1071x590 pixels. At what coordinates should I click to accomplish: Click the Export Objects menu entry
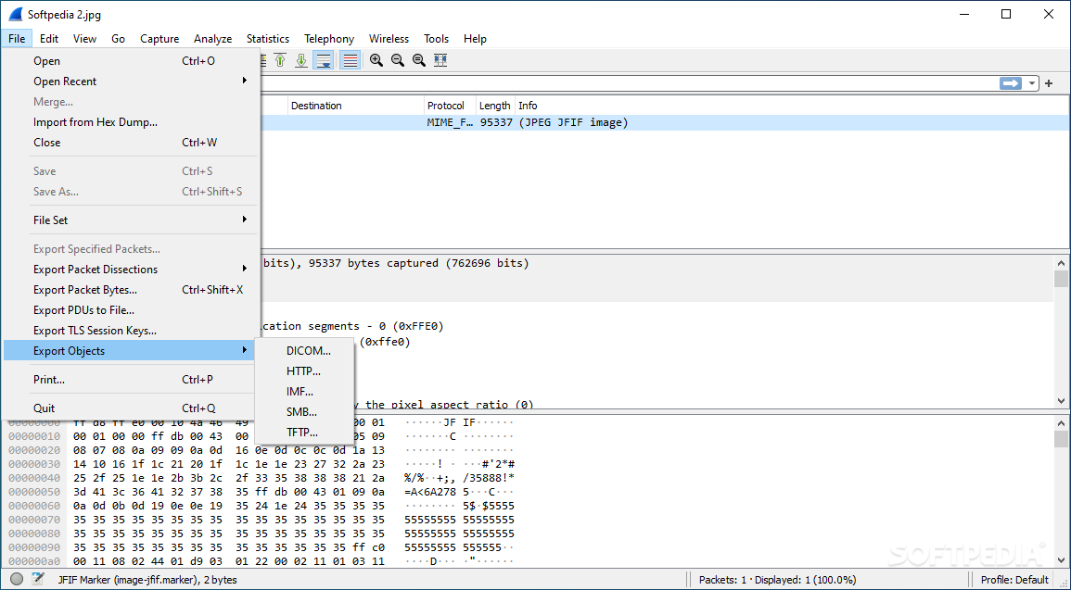(x=130, y=351)
